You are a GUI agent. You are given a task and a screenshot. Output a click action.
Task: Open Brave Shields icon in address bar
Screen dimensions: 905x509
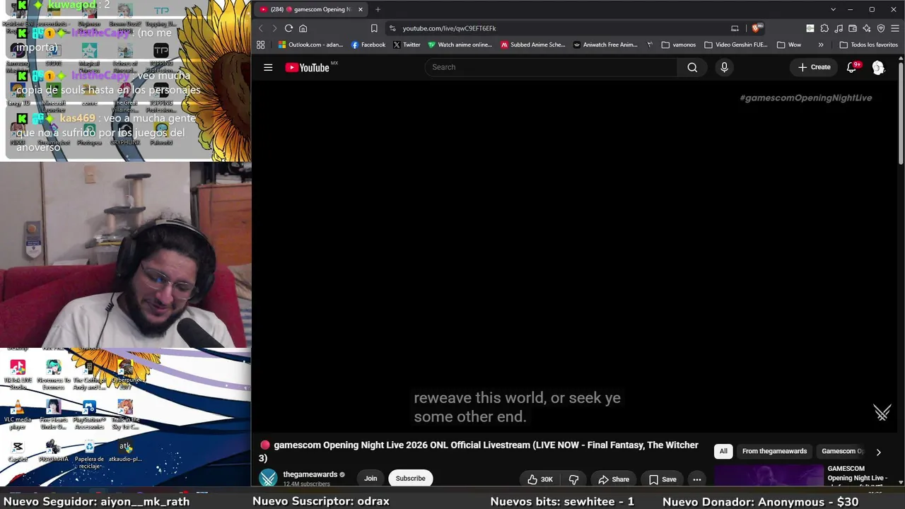tap(757, 28)
